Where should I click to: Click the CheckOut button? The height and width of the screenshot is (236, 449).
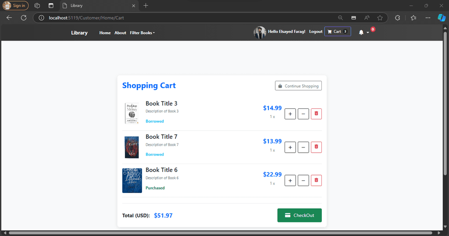(299, 215)
